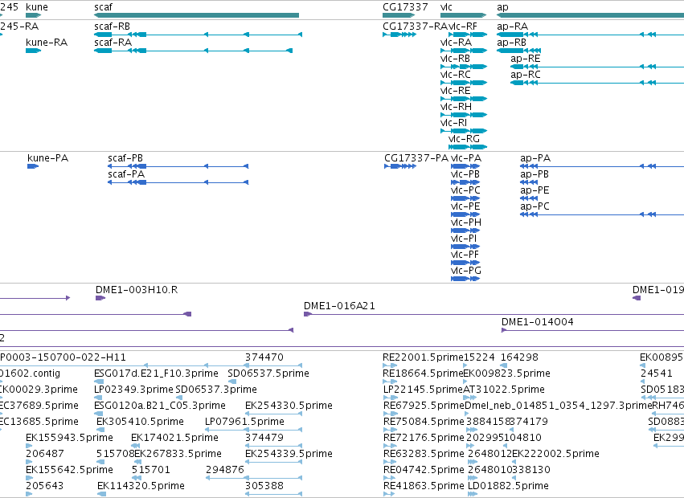Select the AT31022.5prime EST label
The height and width of the screenshot is (498, 684).
pos(504,390)
